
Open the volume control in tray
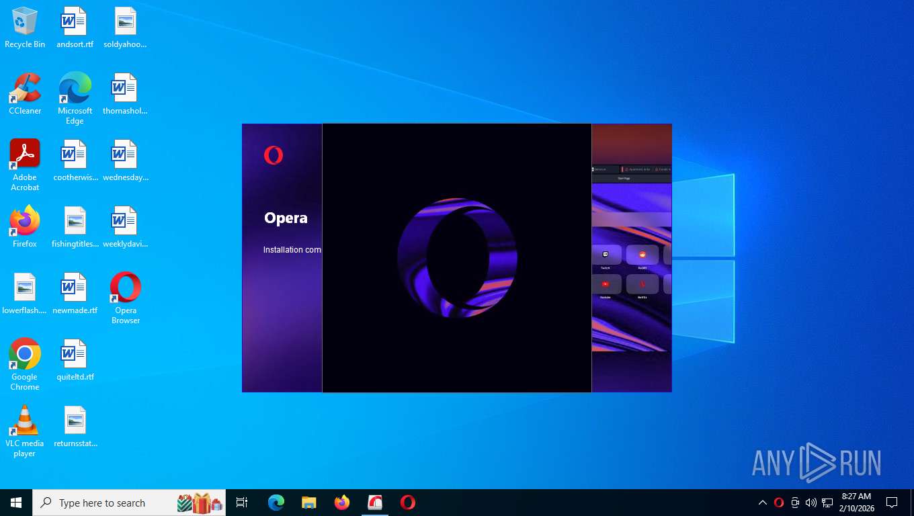[x=811, y=503]
